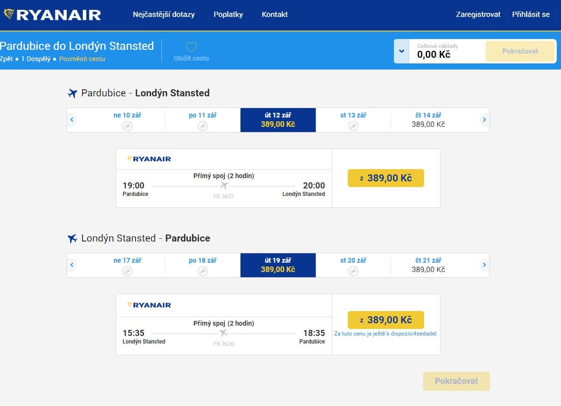
Task: Select return date ne 17 zář label
Action: (x=128, y=261)
